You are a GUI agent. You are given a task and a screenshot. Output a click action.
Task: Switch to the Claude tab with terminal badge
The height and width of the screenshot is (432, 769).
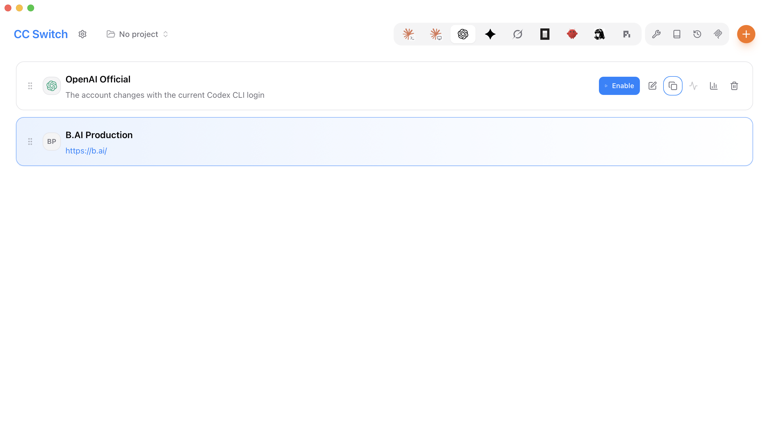point(408,34)
